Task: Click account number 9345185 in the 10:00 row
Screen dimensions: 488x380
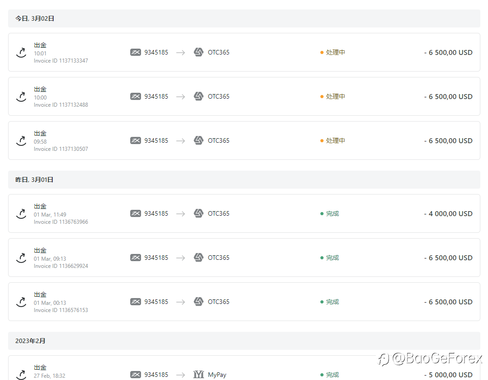Action: [156, 96]
